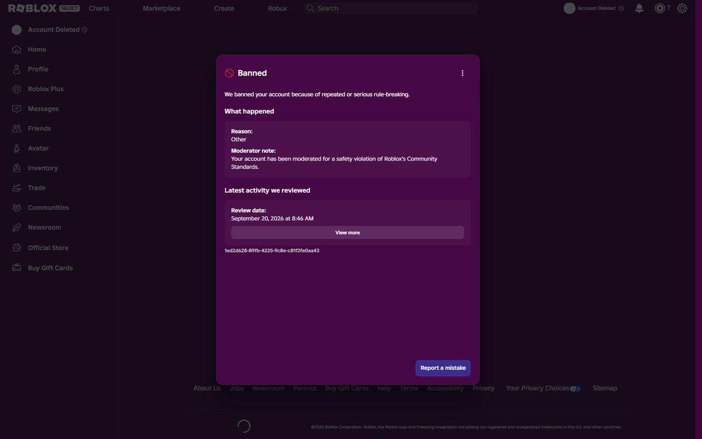Click the Your Privacy Choices toggle icon
The image size is (702, 439).
[576, 389]
